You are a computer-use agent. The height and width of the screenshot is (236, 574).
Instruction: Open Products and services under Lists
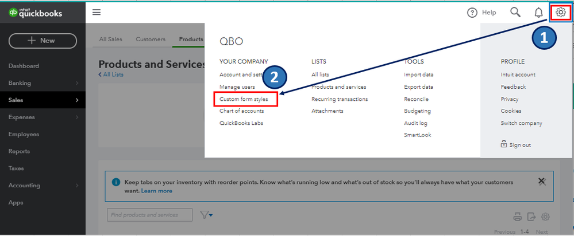(x=339, y=87)
